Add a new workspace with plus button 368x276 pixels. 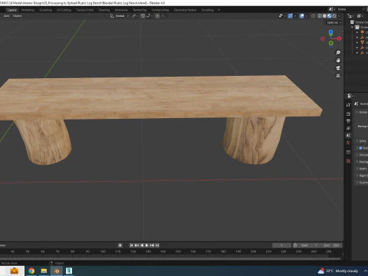[x=219, y=10]
